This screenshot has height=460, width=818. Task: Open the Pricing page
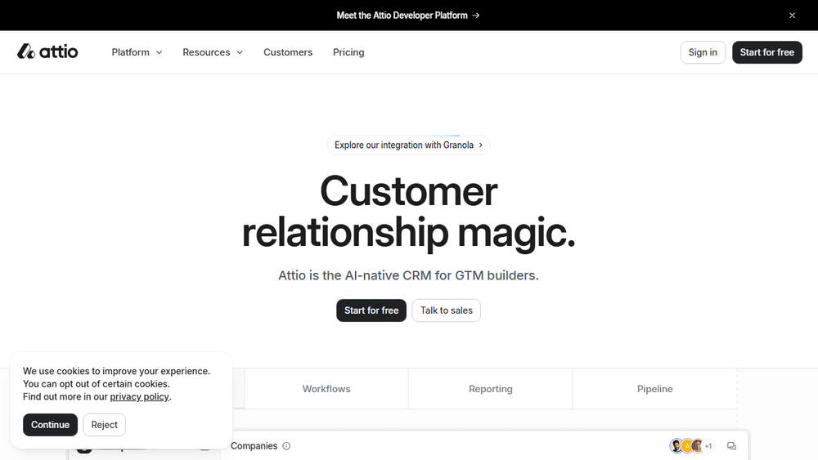click(x=348, y=52)
